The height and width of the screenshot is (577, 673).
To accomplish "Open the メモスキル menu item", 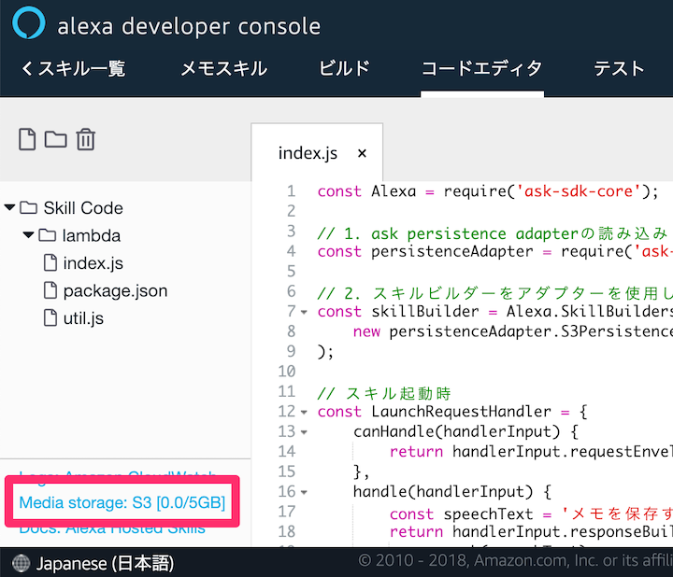I will 223,68.
